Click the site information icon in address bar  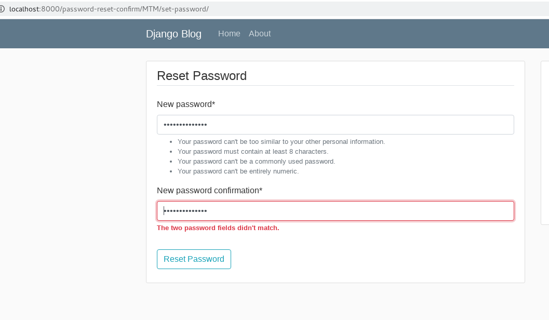(x=2, y=9)
